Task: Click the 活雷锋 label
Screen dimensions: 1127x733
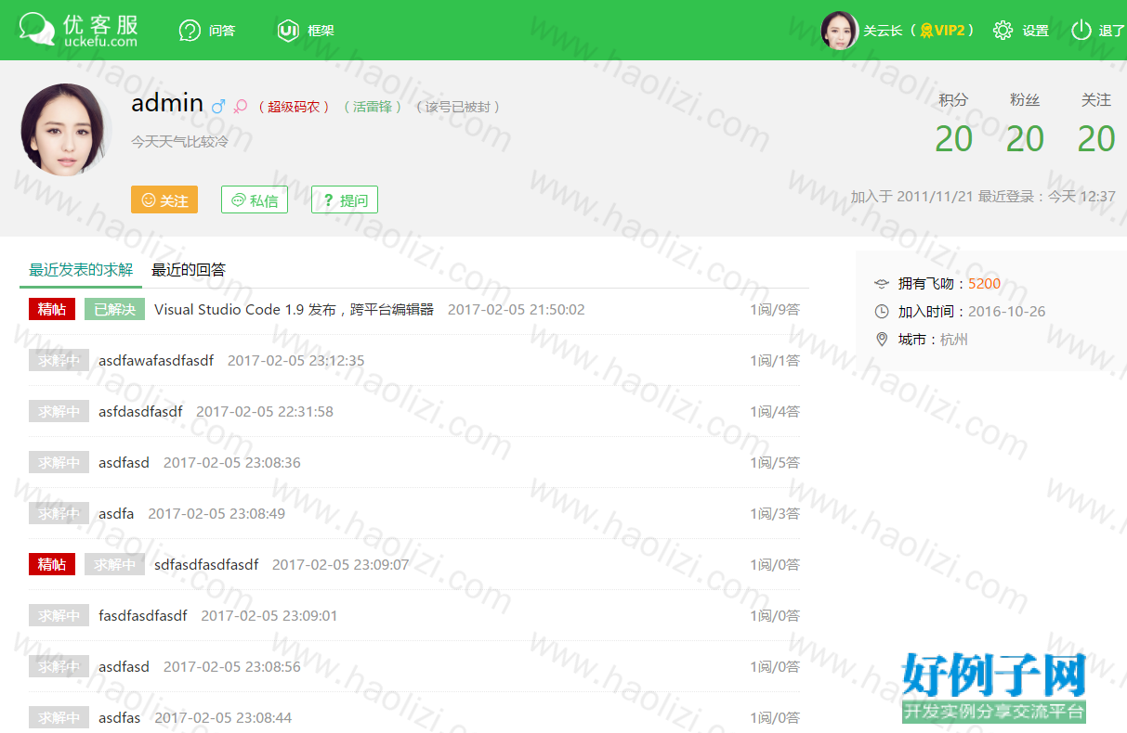Action: (373, 107)
